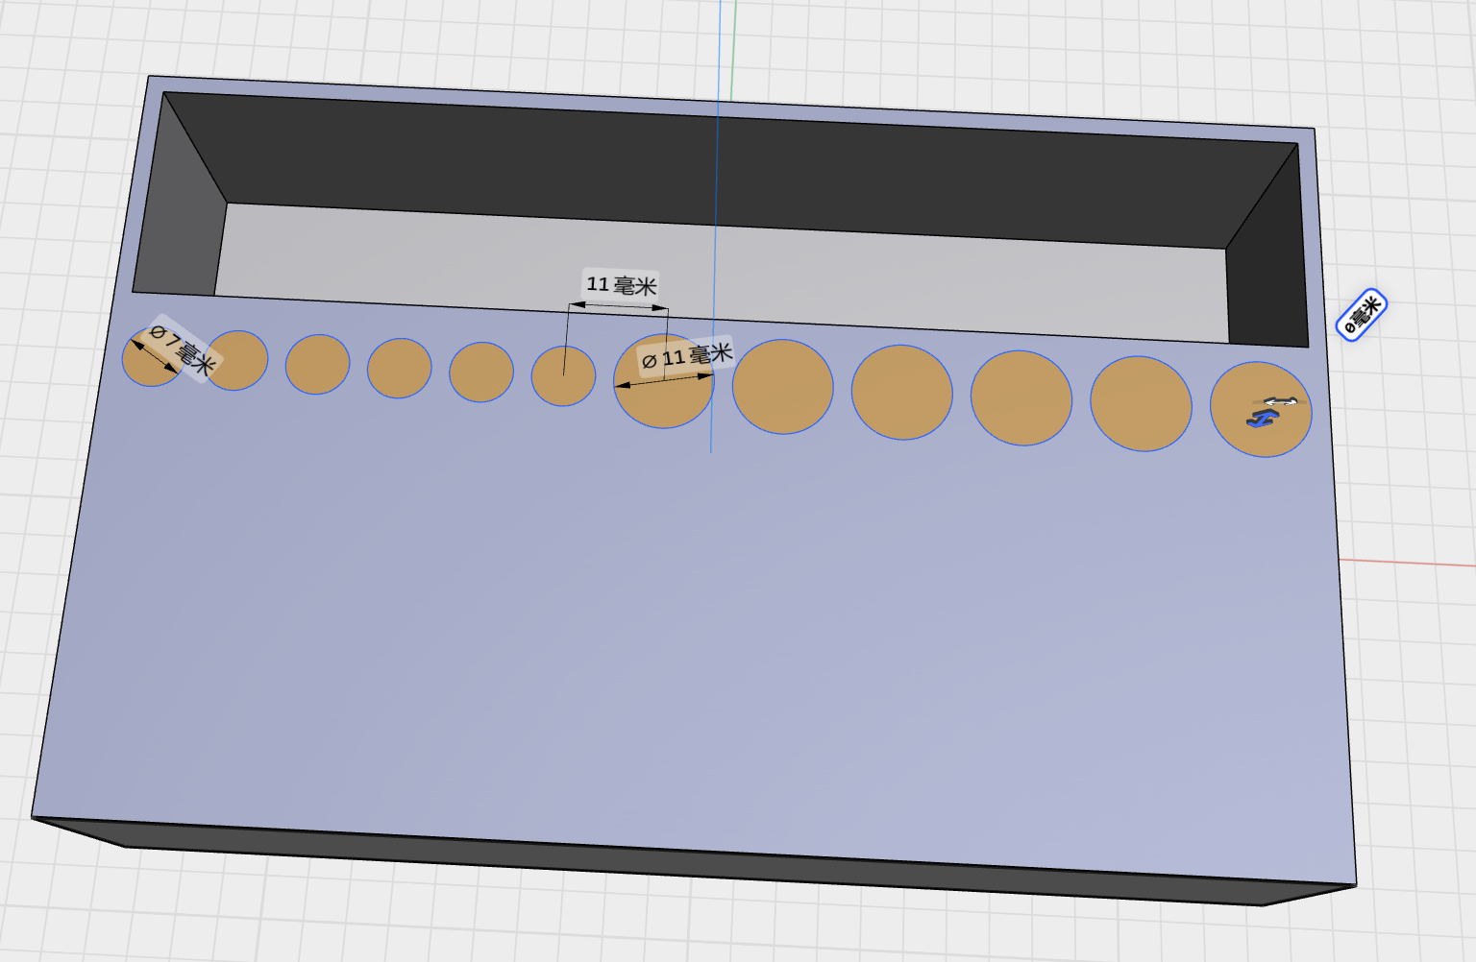This screenshot has width=1476, height=962.
Task: Click the Ø 11 毫米 diameter label
Action: [x=687, y=357]
